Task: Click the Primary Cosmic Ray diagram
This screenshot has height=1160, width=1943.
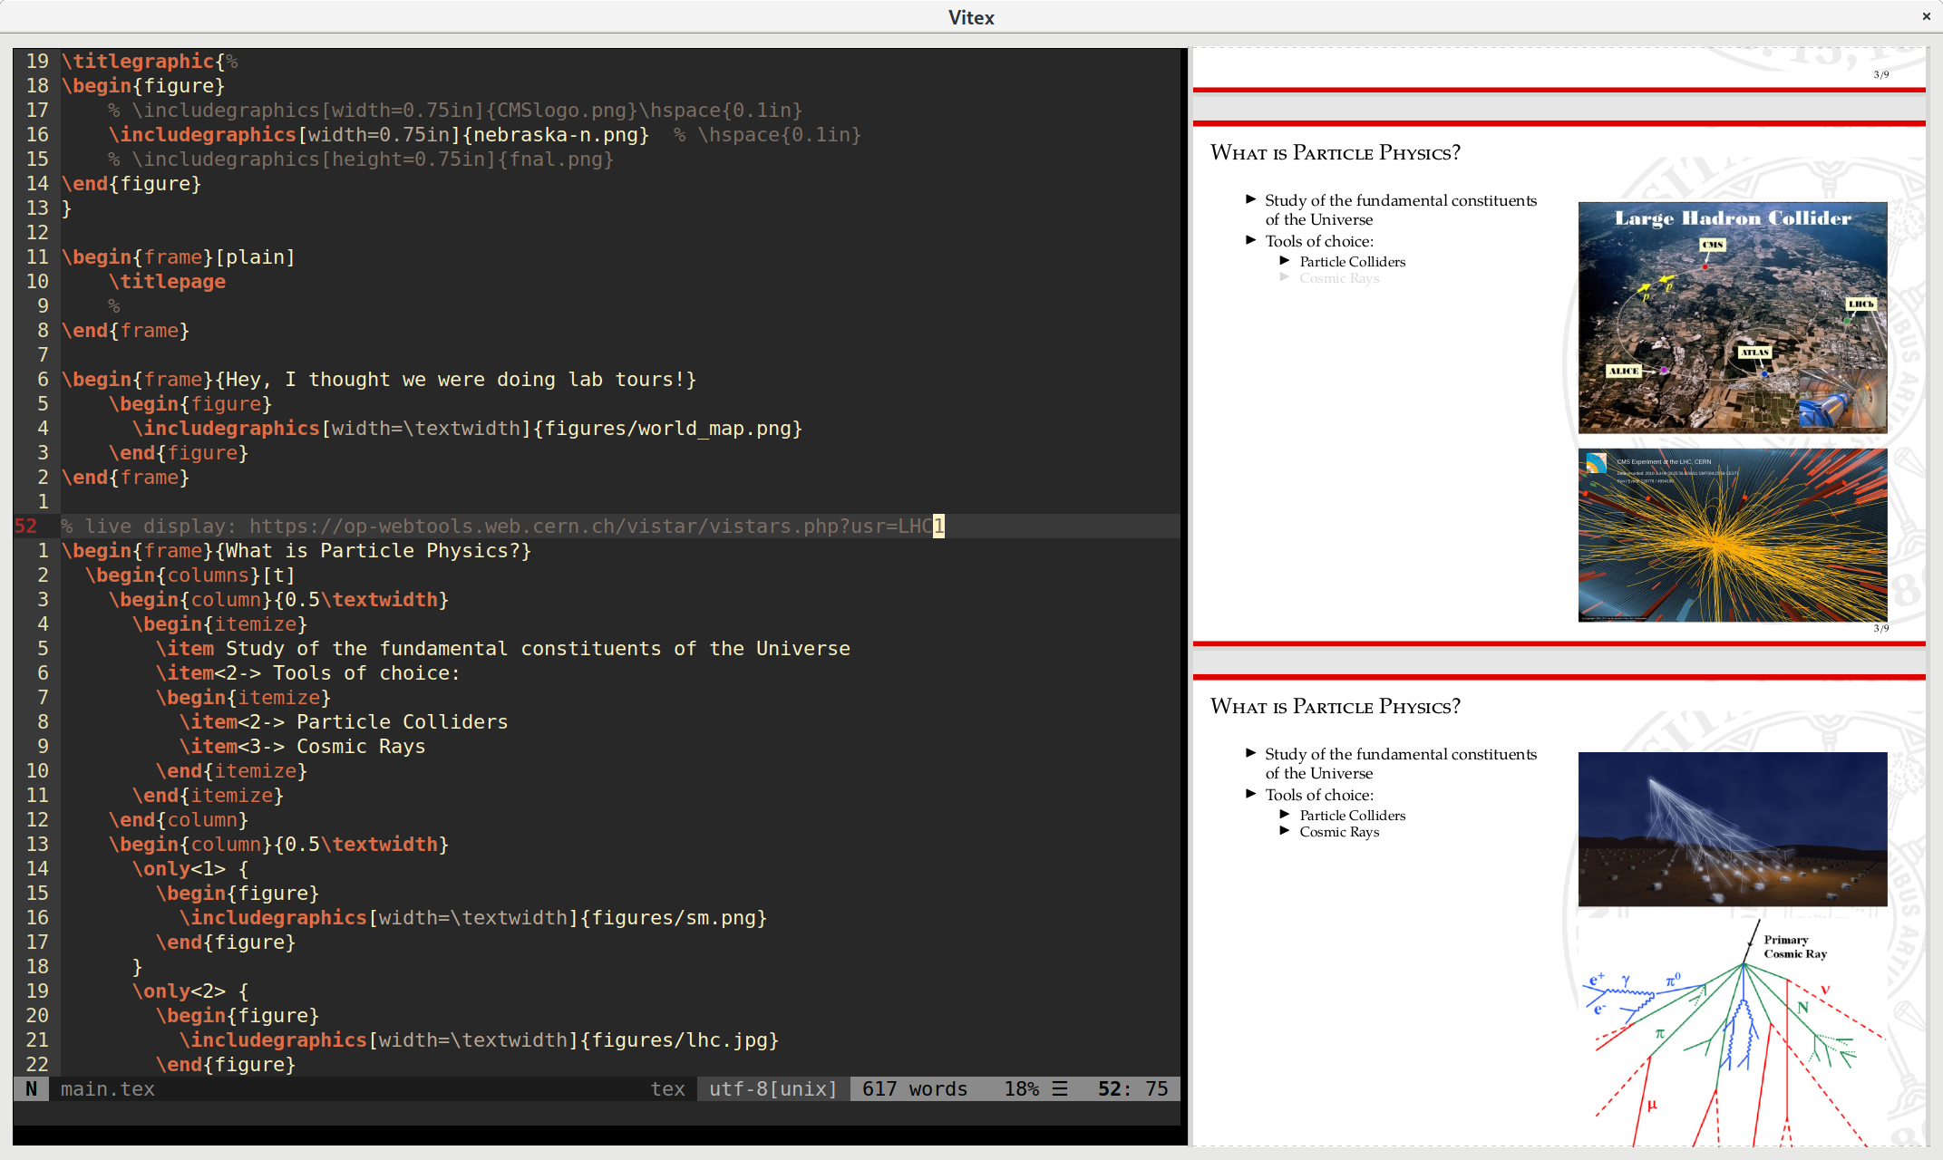Action: pos(1732,1033)
